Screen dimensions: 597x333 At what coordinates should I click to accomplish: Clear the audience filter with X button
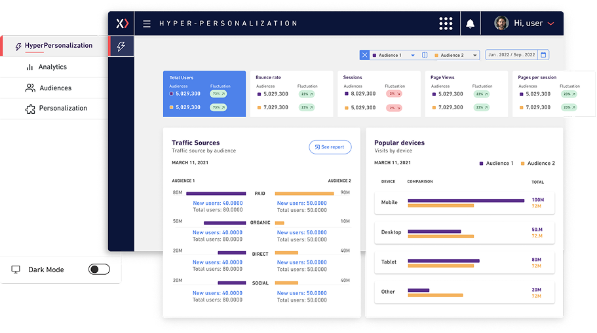click(x=365, y=56)
